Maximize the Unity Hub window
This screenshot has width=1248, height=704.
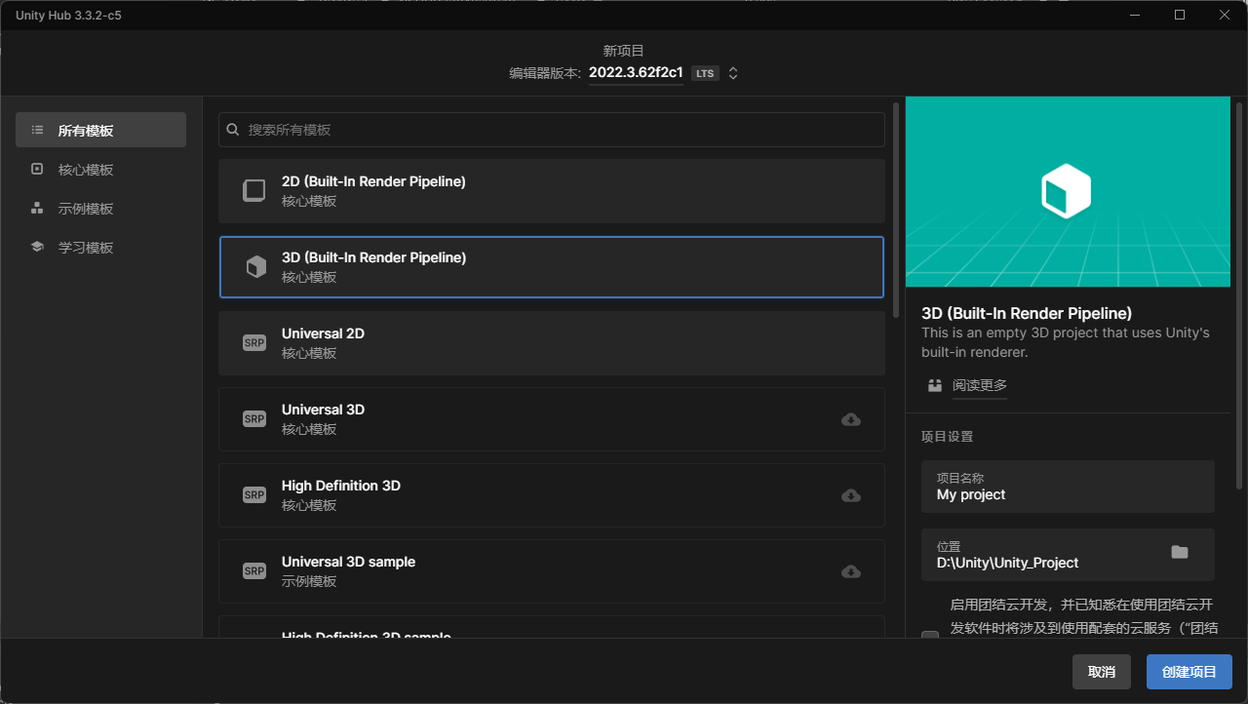(1180, 15)
